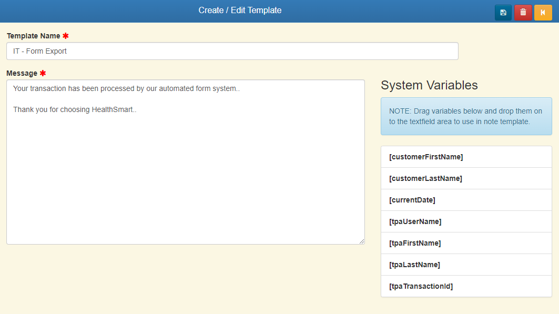559x314 pixels.
Task: Click the Template Name label
Action: [33, 36]
